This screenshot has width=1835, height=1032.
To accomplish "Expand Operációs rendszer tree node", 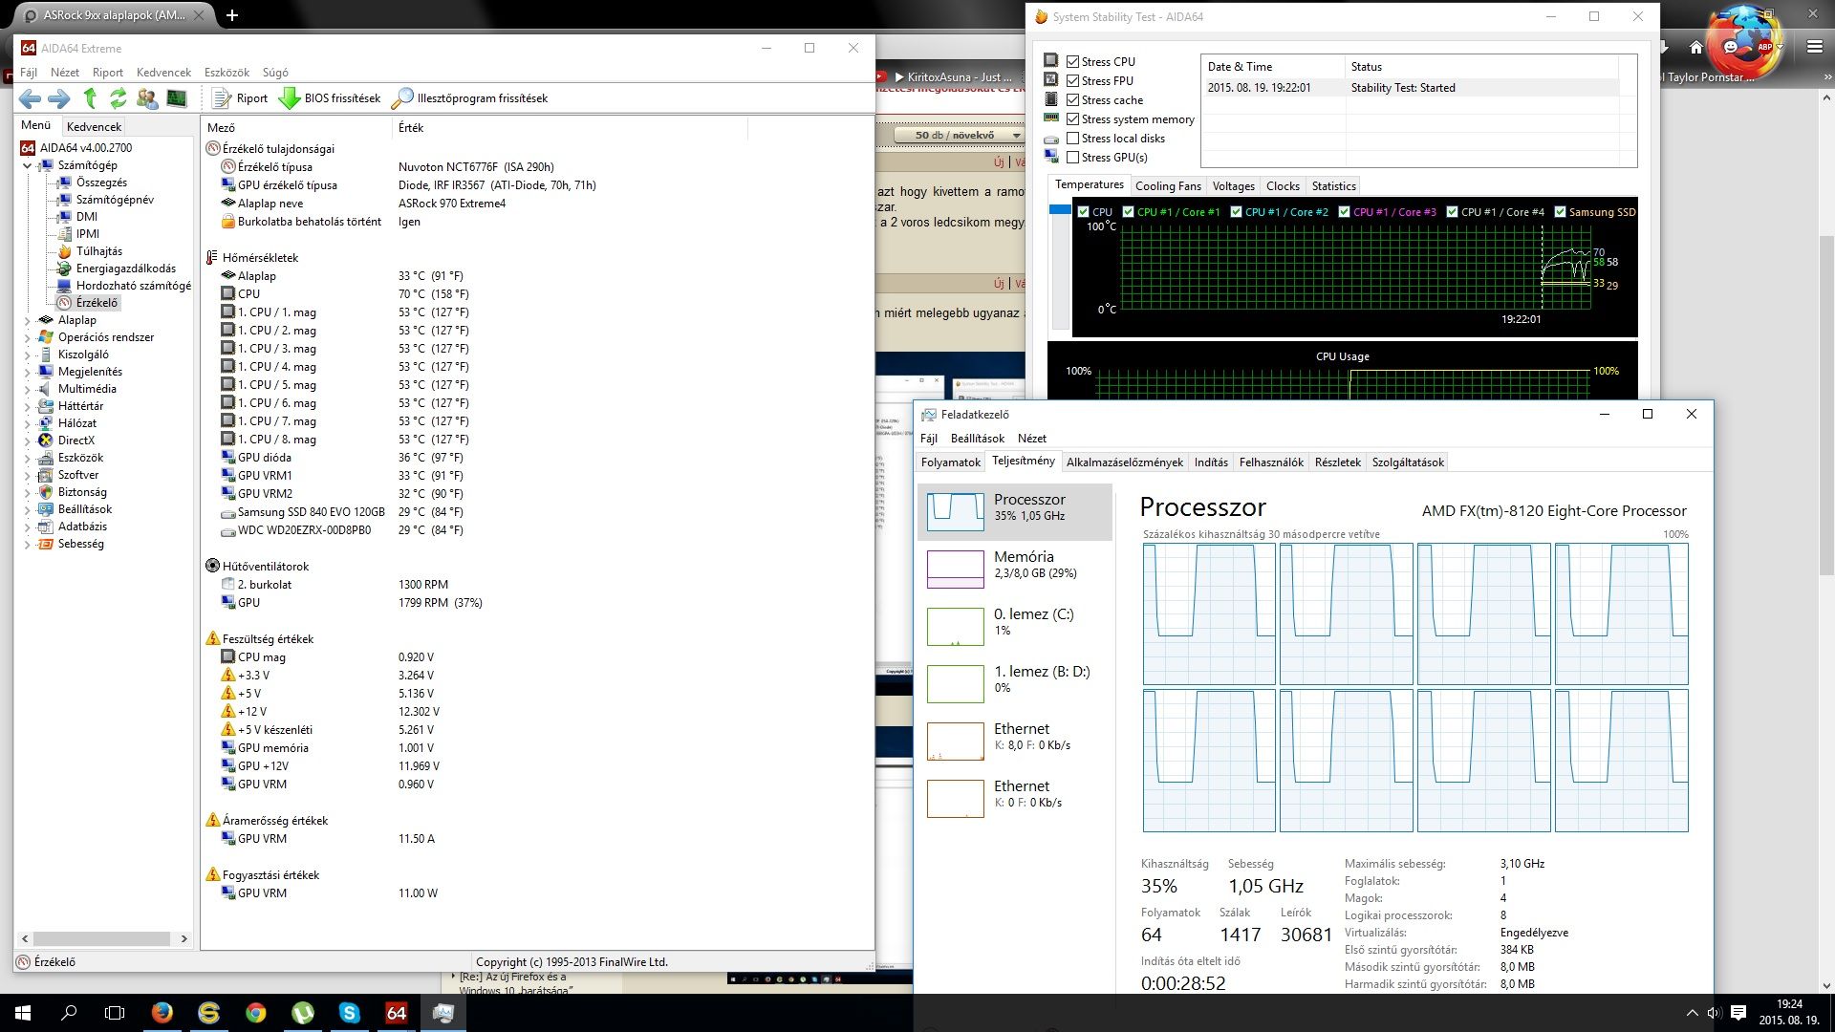I will click(x=27, y=337).
